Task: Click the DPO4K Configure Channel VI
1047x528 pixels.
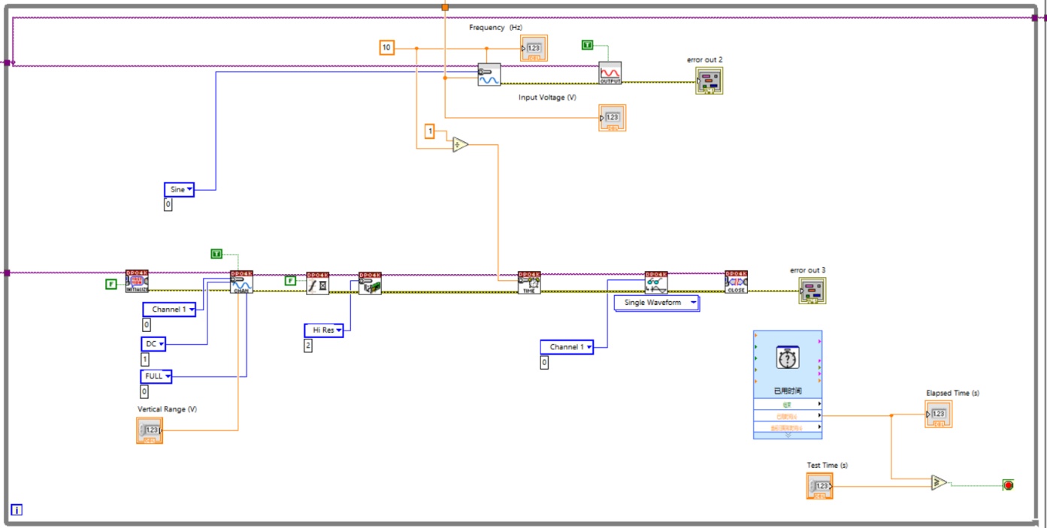Action: click(241, 282)
